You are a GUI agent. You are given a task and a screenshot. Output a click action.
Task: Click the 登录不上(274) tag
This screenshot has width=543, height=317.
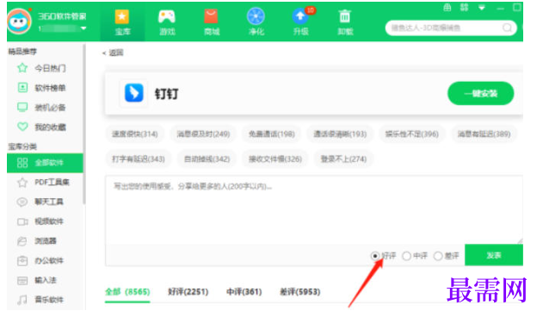tap(343, 158)
